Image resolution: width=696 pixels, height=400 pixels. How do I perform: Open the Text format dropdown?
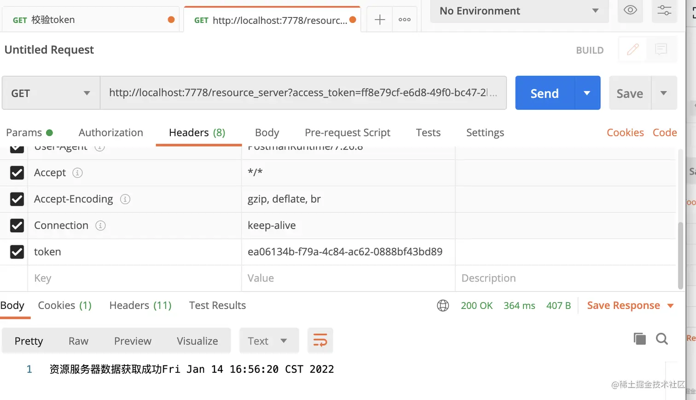tap(269, 341)
